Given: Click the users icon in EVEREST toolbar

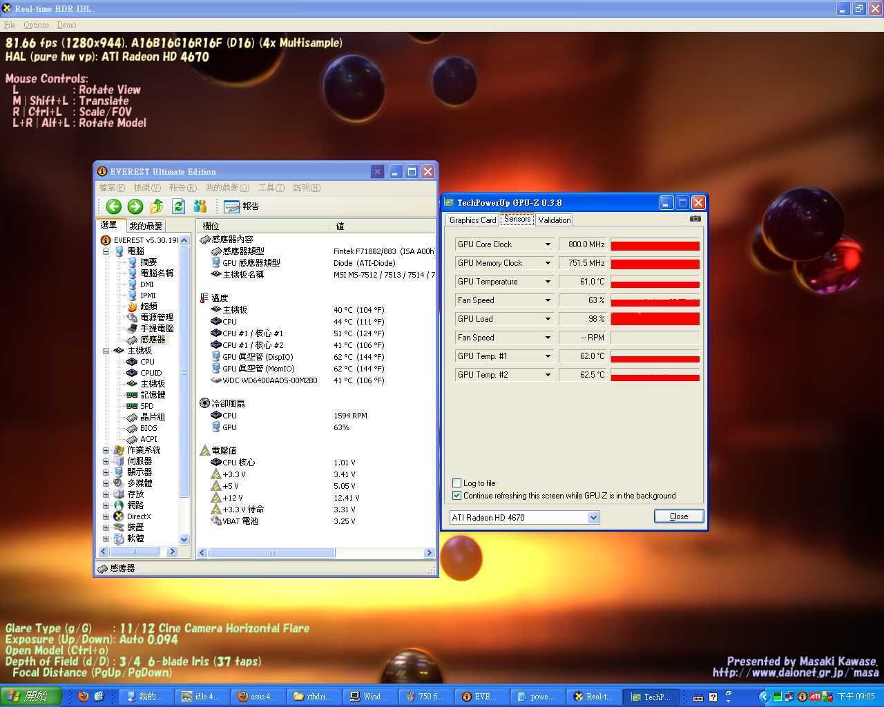Looking at the screenshot, I should click(200, 206).
